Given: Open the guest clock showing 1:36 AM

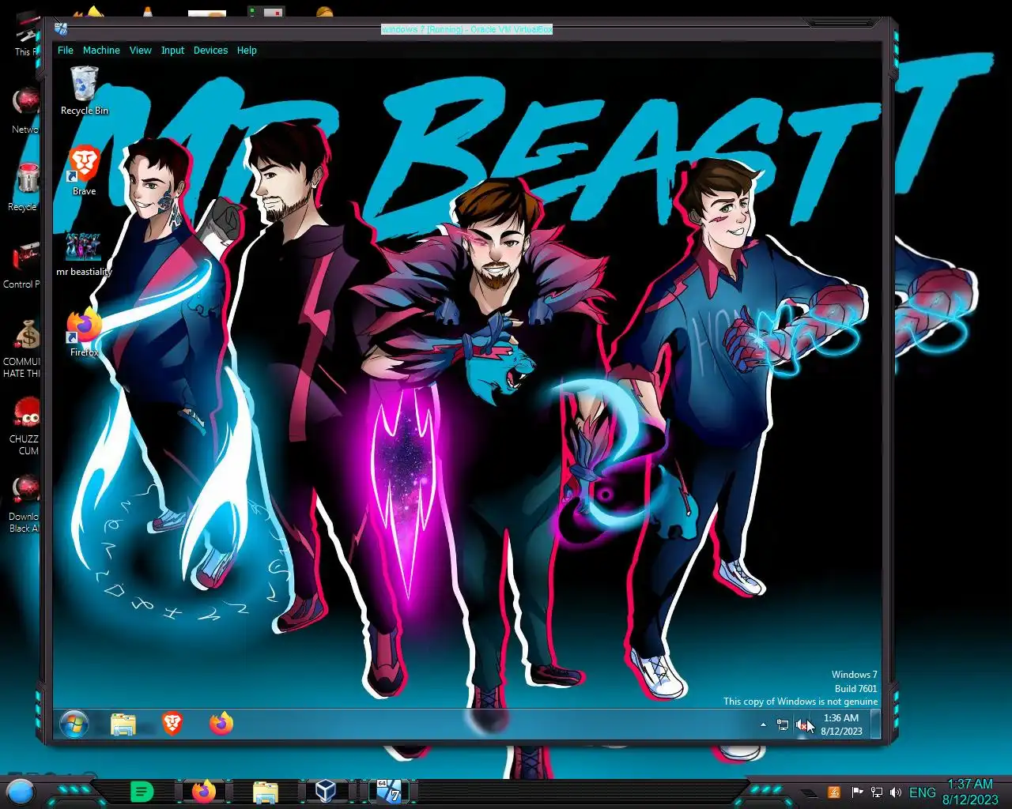Looking at the screenshot, I should [x=841, y=724].
